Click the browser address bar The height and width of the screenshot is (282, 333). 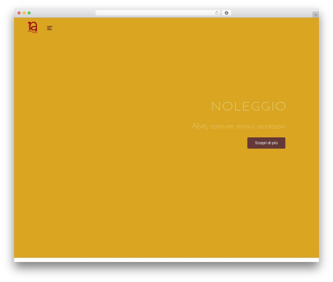pyautogui.click(x=158, y=13)
